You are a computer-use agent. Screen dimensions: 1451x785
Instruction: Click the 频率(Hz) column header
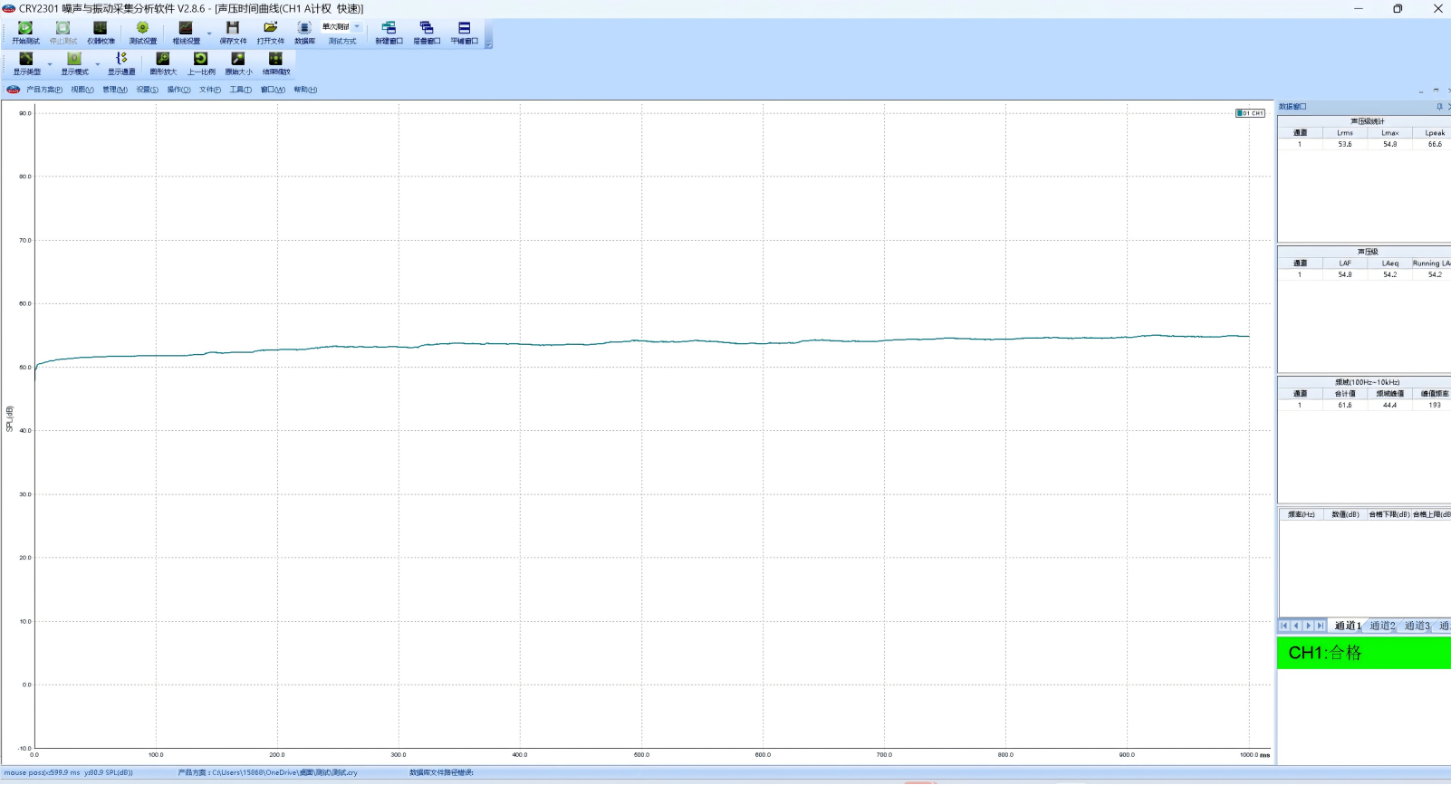point(1301,514)
